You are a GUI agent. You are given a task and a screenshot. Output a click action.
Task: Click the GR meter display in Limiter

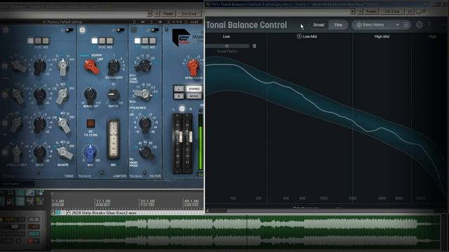coord(113,139)
